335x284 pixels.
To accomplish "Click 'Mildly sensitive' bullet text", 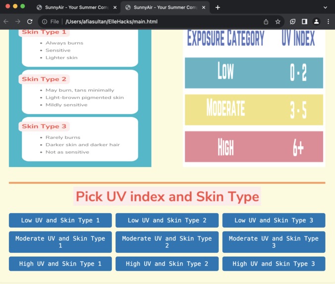I will tap(66, 105).
